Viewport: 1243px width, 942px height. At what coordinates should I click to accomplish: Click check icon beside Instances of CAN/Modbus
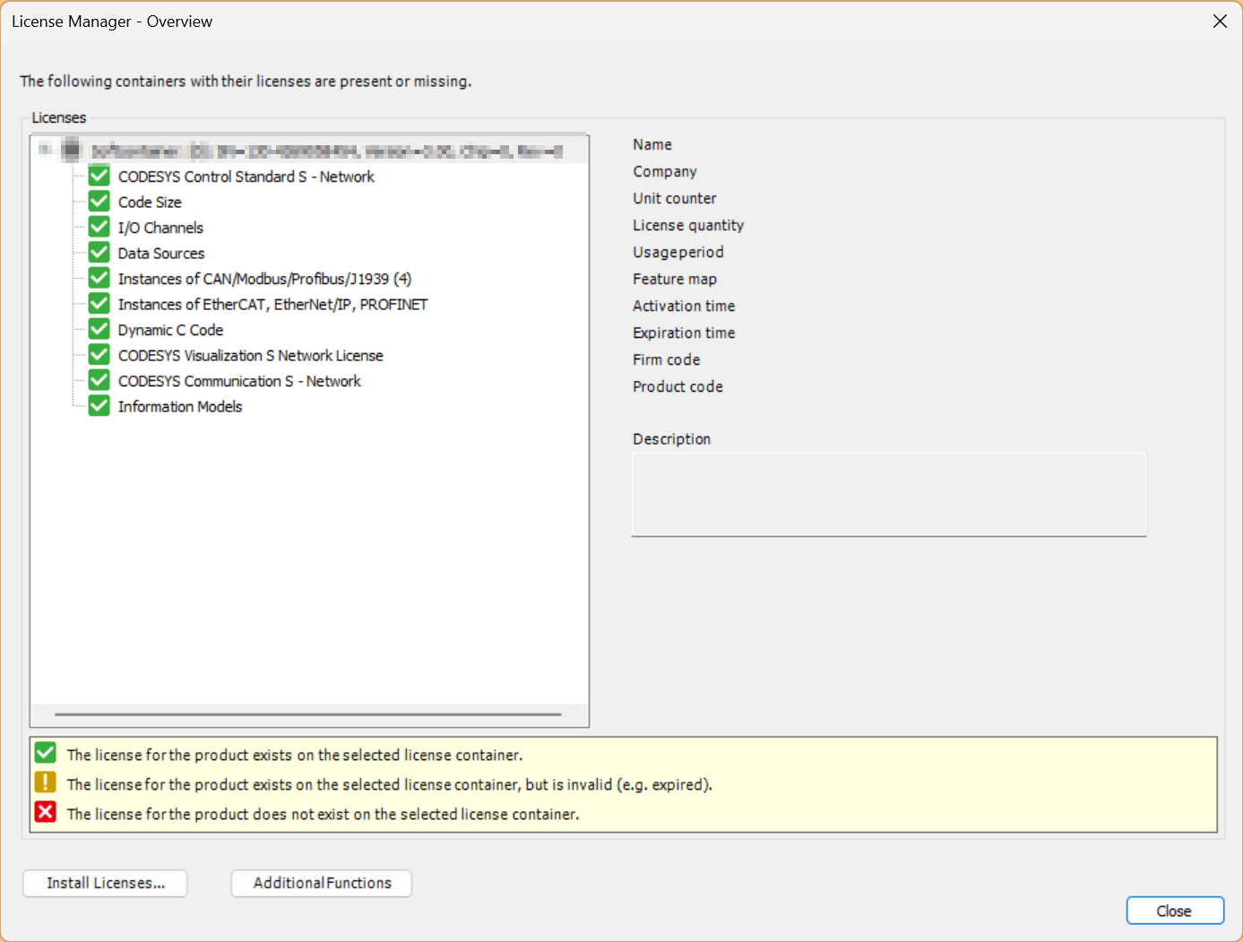[x=99, y=278]
